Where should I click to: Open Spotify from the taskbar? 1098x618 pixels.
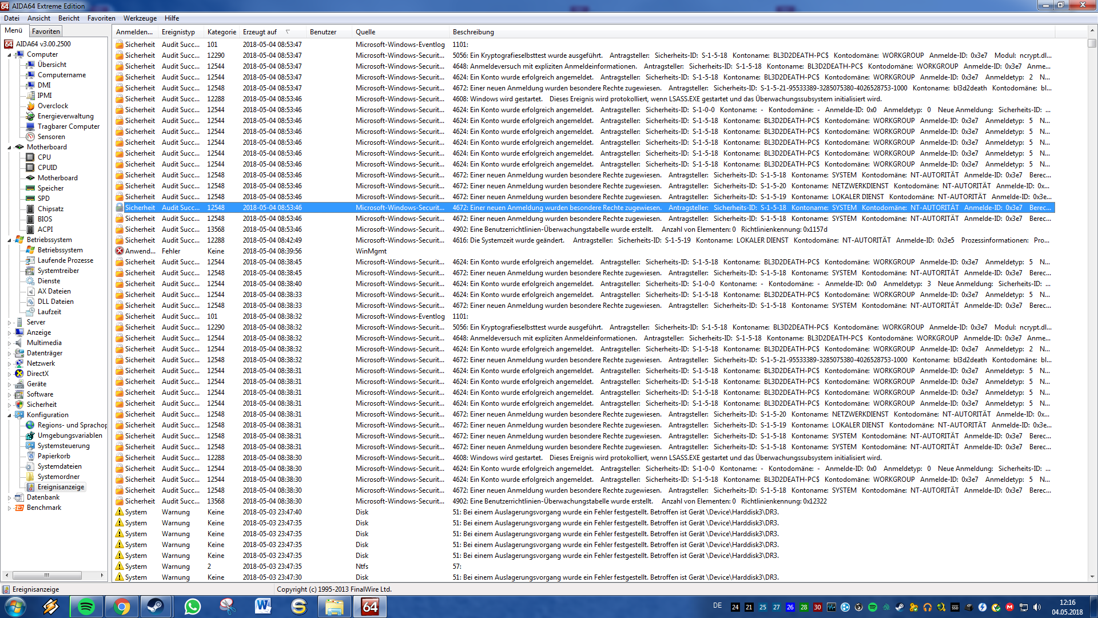click(86, 606)
